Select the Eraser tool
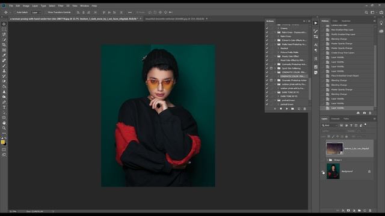385x216 pixels. 4,82
